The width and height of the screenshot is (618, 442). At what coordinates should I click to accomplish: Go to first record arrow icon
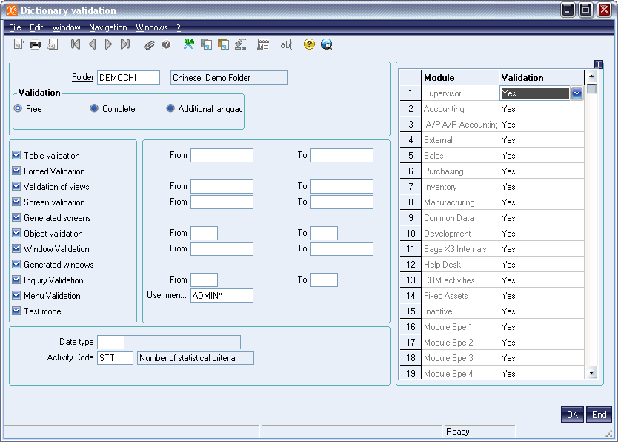75,44
